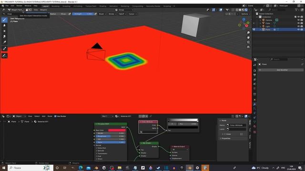Viewport: 305px width, 171px height.
Task: Open the weather widget showing Cloudy
Action: (x=260, y=168)
